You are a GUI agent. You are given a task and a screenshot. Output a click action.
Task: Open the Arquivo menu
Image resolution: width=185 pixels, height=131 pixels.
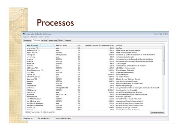tap(26, 37)
